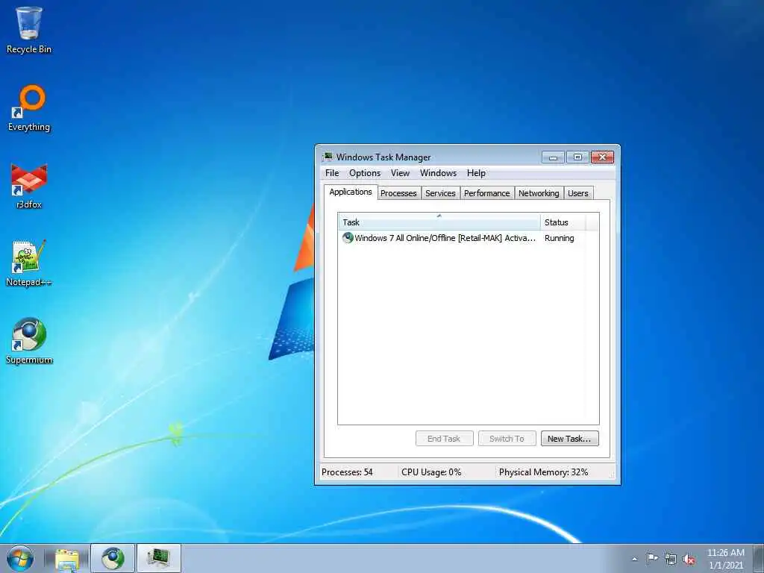The image size is (764, 573).
Task: Open the View menu
Action: click(400, 173)
